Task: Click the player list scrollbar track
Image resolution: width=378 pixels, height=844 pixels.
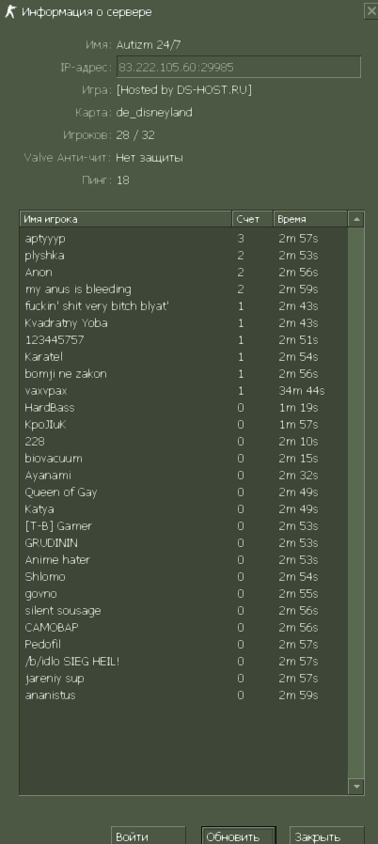Action: pyautogui.click(x=356, y=503)
